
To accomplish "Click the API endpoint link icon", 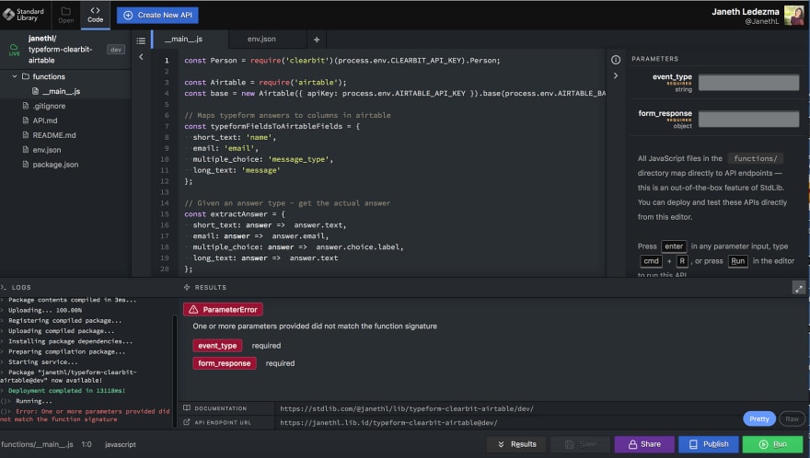I will [187, 422].
